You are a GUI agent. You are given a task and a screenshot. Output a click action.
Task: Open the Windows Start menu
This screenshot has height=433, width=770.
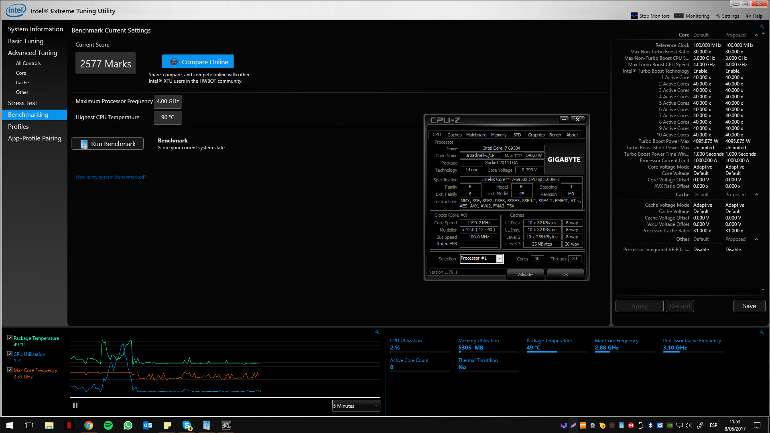pos(10,425)
